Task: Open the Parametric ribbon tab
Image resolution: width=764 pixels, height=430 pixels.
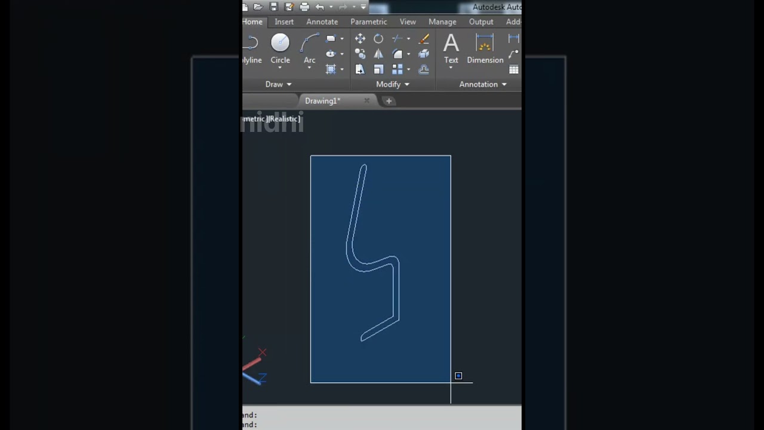Action: (369, 21)
